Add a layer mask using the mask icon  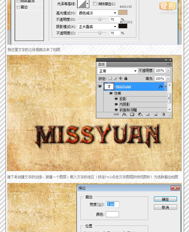(x=132, y=114)
